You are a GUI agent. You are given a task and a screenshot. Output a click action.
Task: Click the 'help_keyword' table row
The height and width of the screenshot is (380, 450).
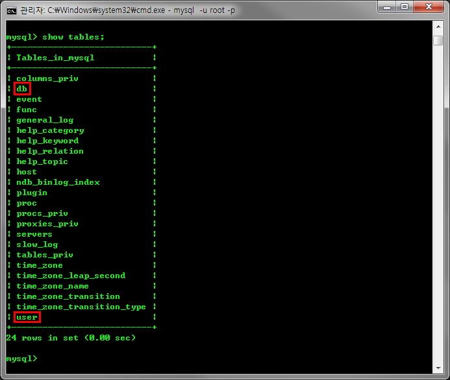coord(82,141)
